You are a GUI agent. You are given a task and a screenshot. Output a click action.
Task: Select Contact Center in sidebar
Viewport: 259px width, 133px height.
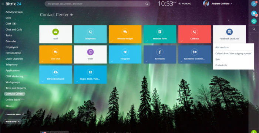tap(14, 94)
